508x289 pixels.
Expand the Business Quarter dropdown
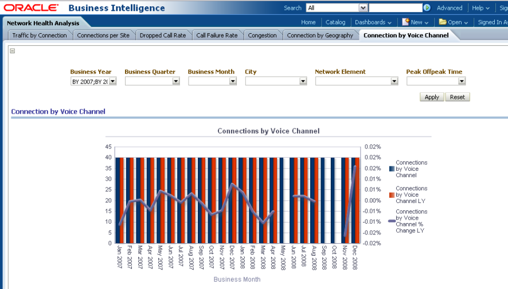click(x=175, y=81)
